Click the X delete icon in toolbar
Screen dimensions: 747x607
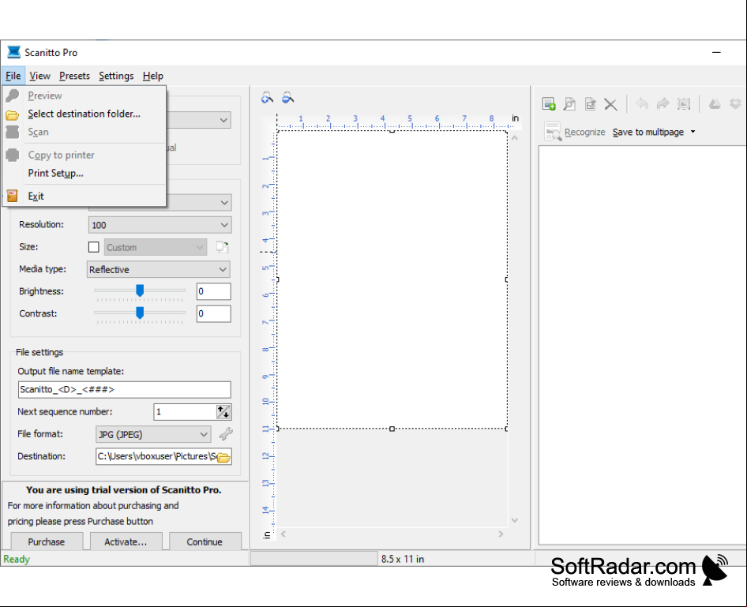pyautogui.click(x=610, y=103)
